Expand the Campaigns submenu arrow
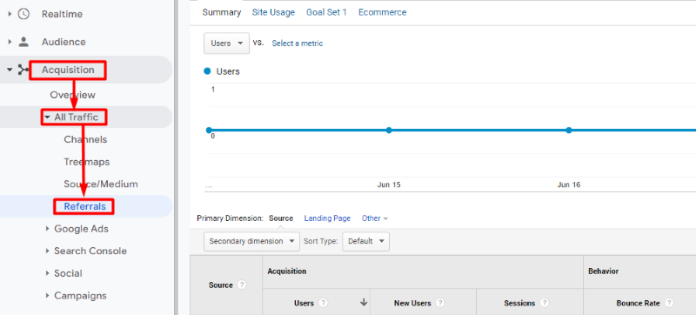This screenshot has width=696, height=315. [47, 296]
